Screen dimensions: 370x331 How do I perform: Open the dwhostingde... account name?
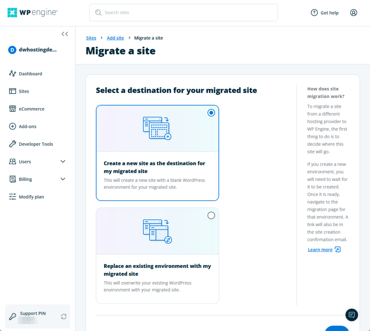pos(38,50)
